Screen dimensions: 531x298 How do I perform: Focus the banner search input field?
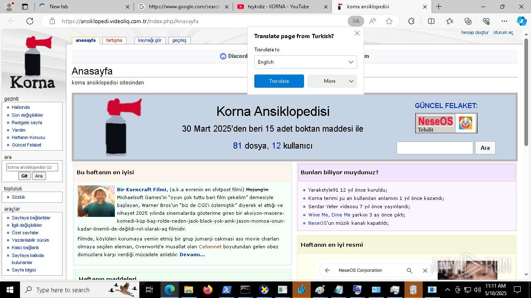435,148
